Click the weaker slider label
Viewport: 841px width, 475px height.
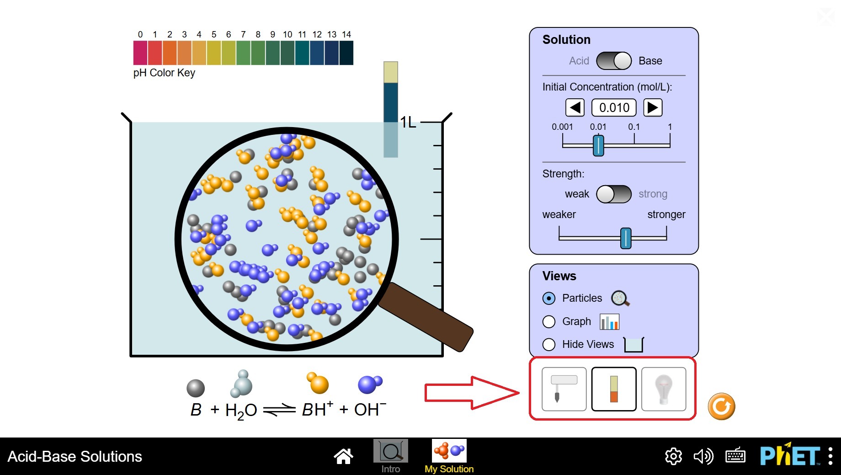pyautogui.click(x=559, y=214)
